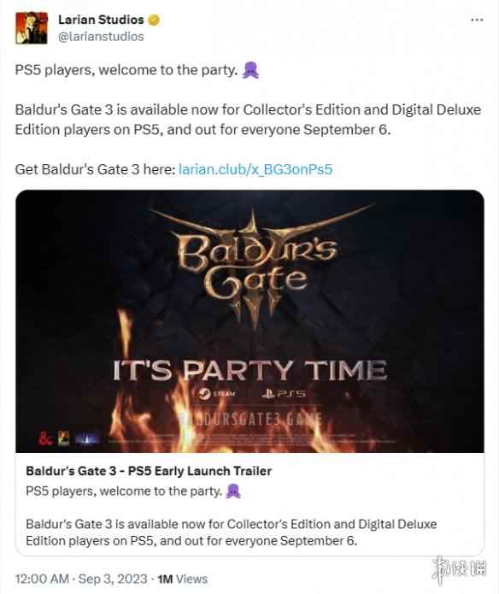This screenshot has width=499, height=594.
Task: Click the BALDURSGATE3.GAME text in the trailer image
Action: click(250, 420)
